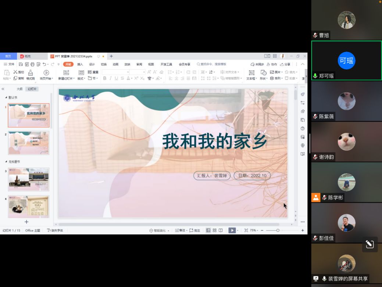Click the Share (分享) button
Viewport: 382px width, 287px height.
285,64
